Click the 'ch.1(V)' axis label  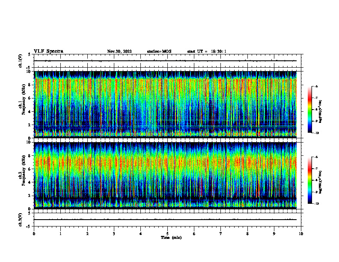[21, 61]
